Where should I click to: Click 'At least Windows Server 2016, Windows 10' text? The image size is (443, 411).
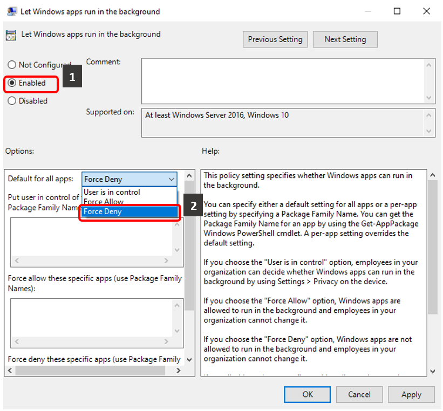click(x=217, y=115)
